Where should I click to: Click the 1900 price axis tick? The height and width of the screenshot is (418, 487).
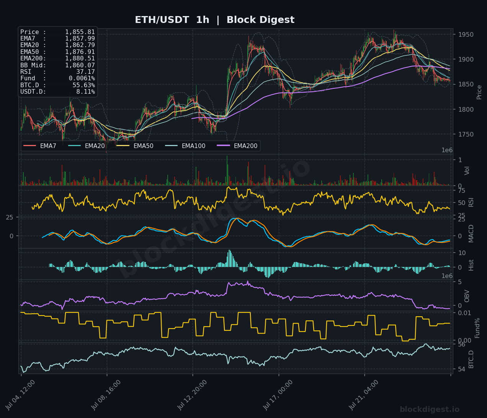[x=466, y=60]
